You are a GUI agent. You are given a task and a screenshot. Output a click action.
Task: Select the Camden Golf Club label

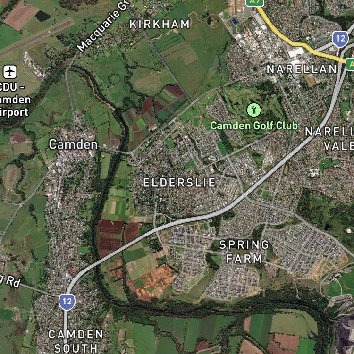coord(254,126)
